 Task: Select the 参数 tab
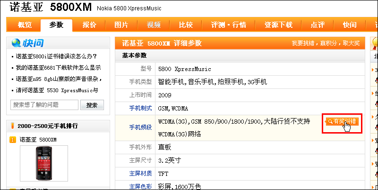56,25
